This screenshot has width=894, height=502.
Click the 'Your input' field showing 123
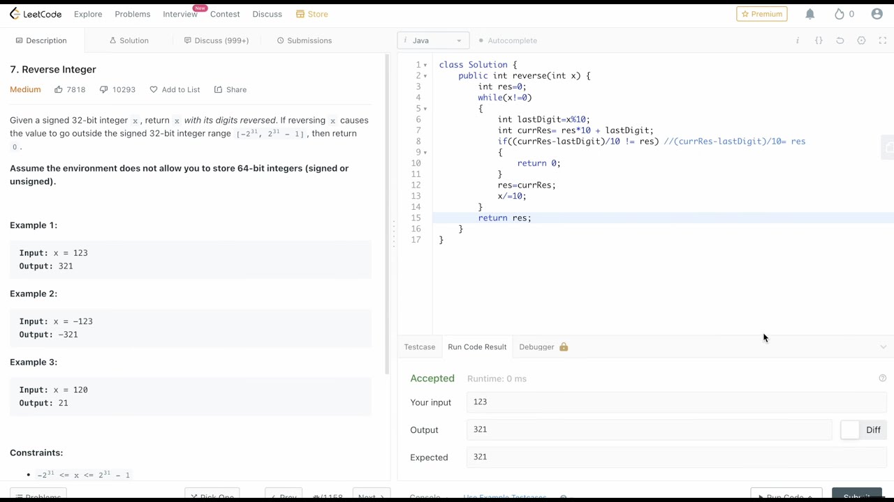pos(675,402)
